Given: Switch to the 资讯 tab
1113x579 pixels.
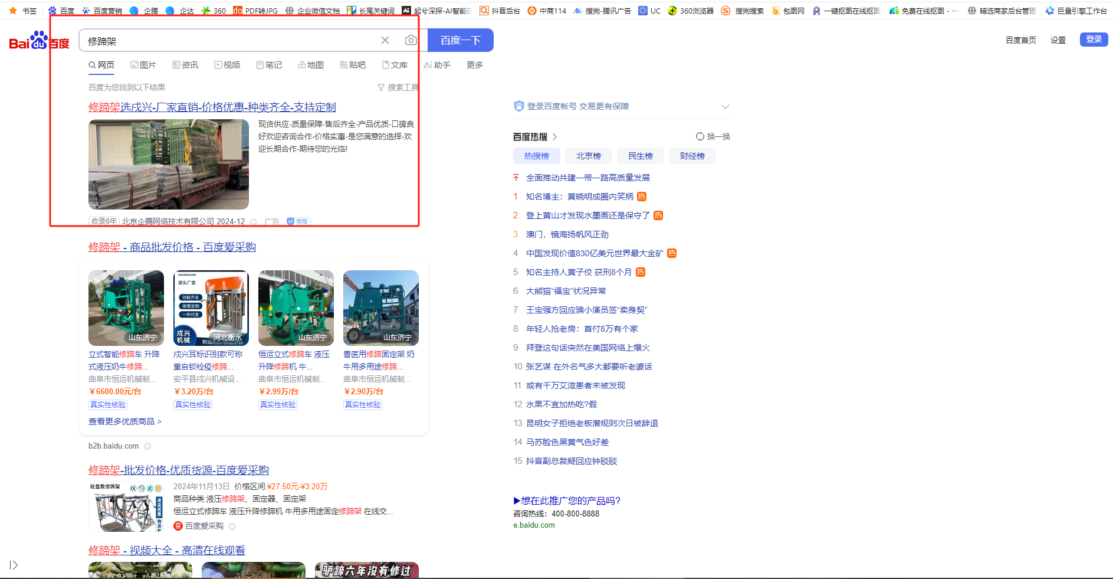Looking at the screenshot, I should (185, 65).
